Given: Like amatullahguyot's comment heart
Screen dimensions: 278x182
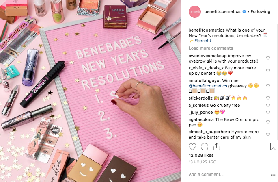Looking at the screenshot, I should (268, 86).
